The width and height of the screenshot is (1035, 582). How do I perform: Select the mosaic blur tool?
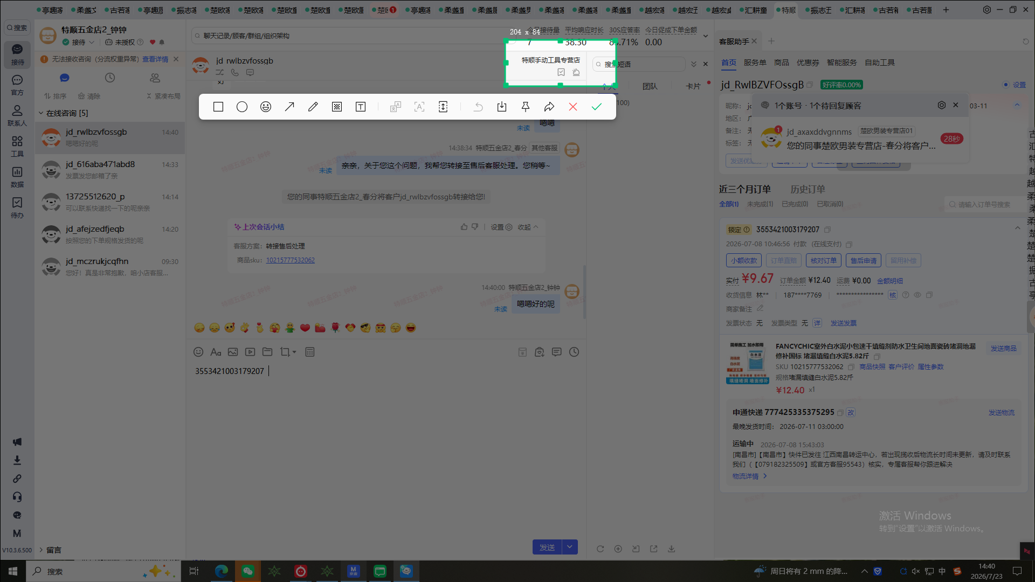[x=337, y=107]
